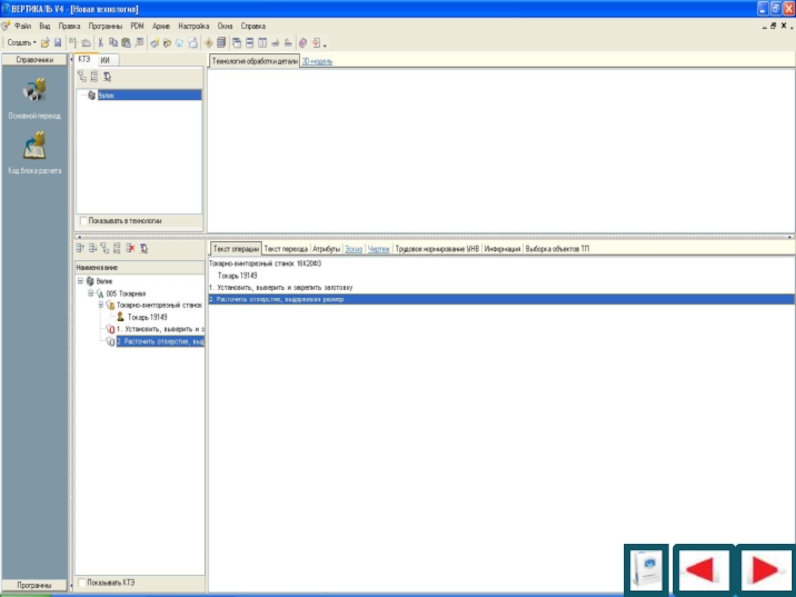Switch to the 'Текст перехода' tab

coord(286,248)
